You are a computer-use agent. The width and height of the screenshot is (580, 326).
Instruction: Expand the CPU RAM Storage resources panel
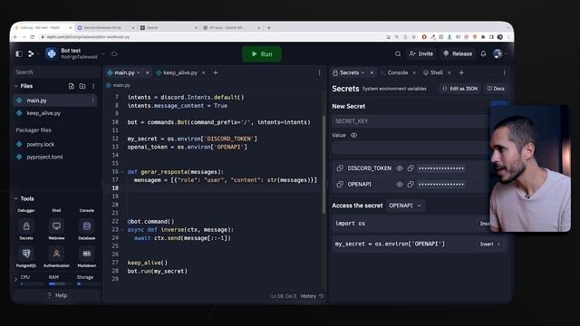tap(16, 280)
